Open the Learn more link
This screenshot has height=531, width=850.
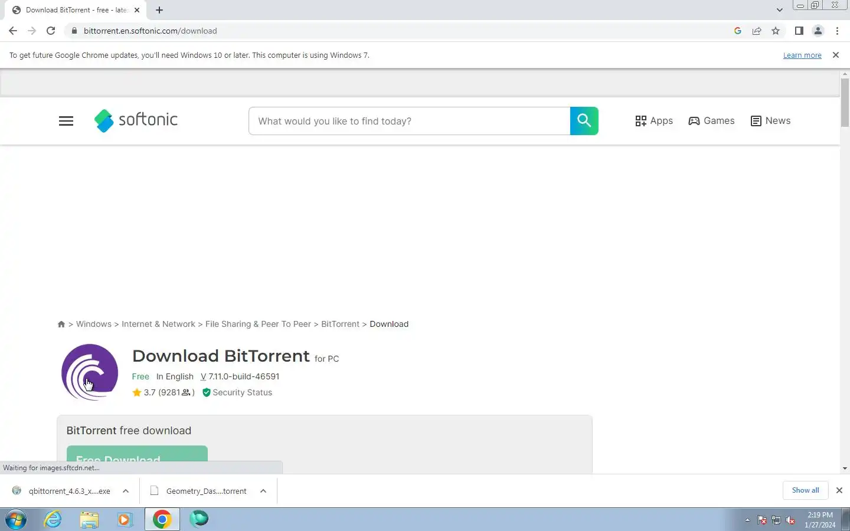(x=802, y=55)
